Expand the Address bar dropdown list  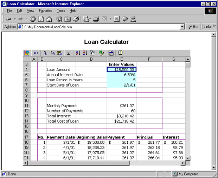182,27
